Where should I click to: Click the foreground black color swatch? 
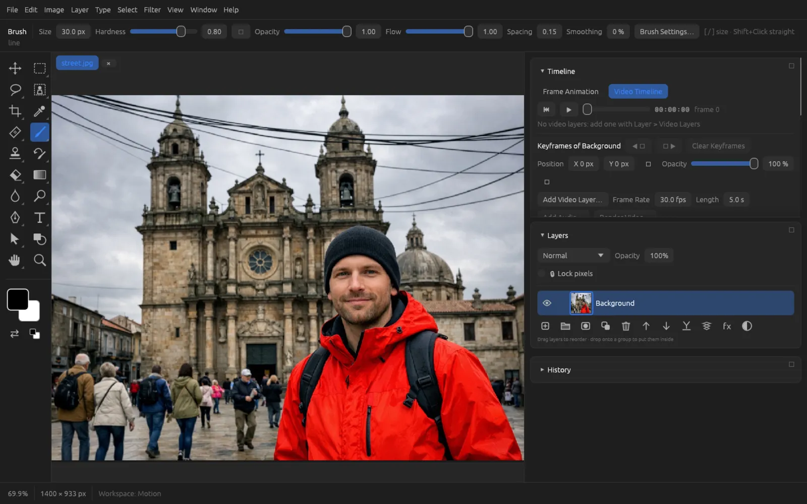(x=18, y=299)
